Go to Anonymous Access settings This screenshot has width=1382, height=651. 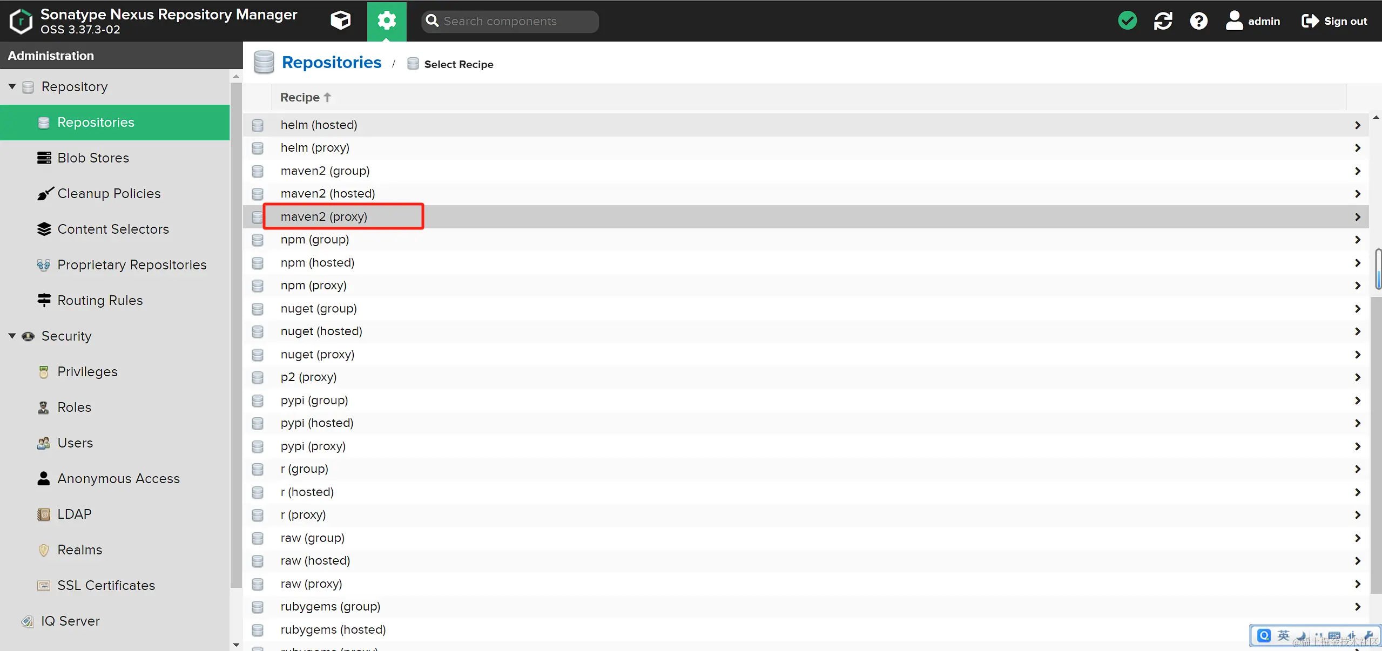click(x=118, y=478)
